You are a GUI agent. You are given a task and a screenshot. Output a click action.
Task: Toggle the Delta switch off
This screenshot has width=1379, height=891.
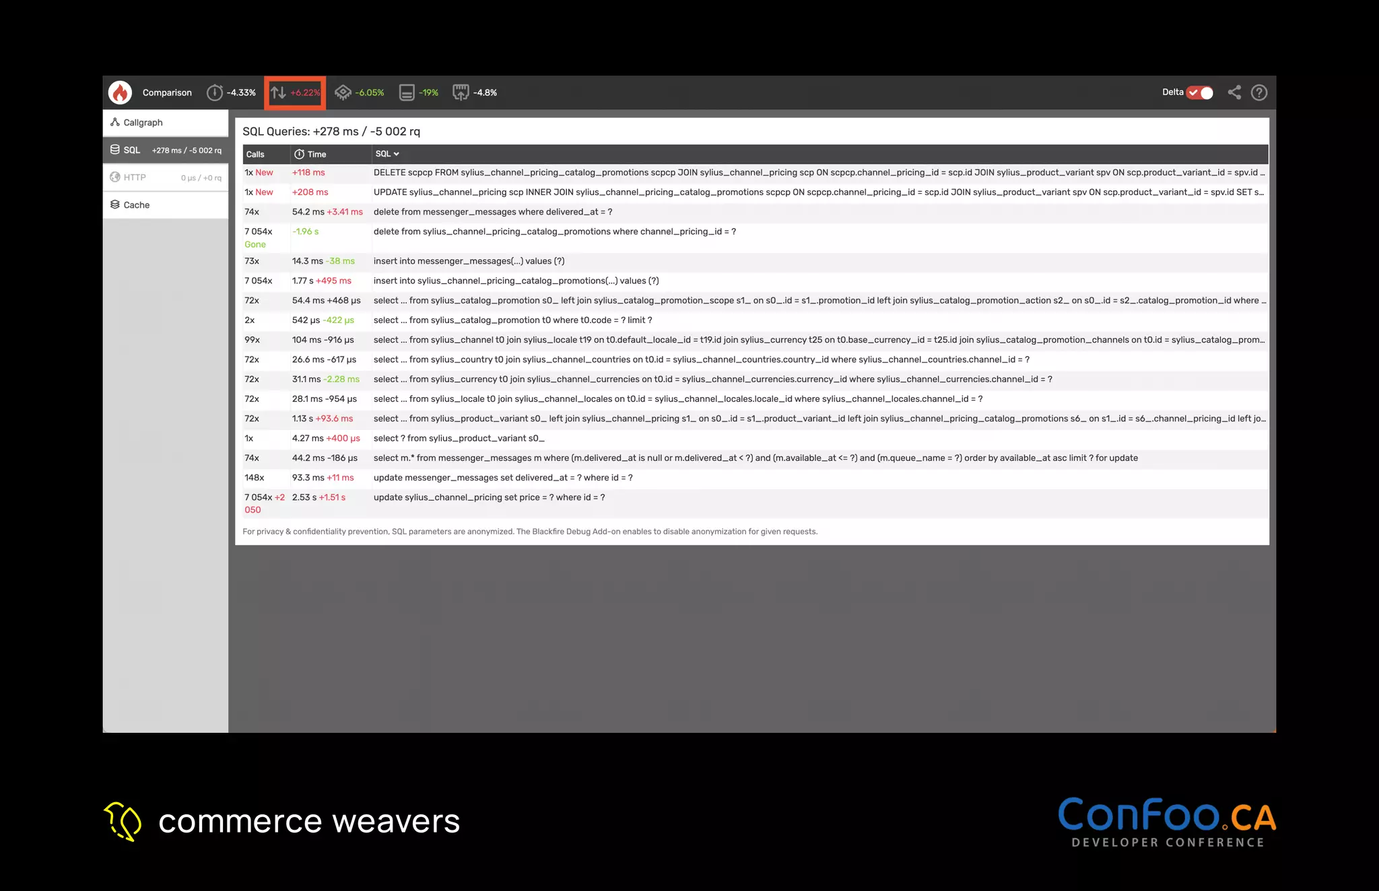1200,93
